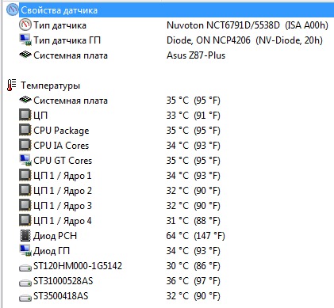Select the 'ST120HM000-1G5142' drive name
This screenshot has width=334, height=308.
tap(78, 266)
